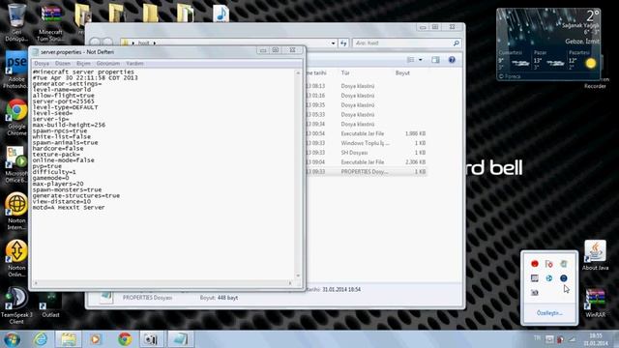Open Explorer help icon
The width and height of the screenshot is (619, 348).
pos(452,60)
